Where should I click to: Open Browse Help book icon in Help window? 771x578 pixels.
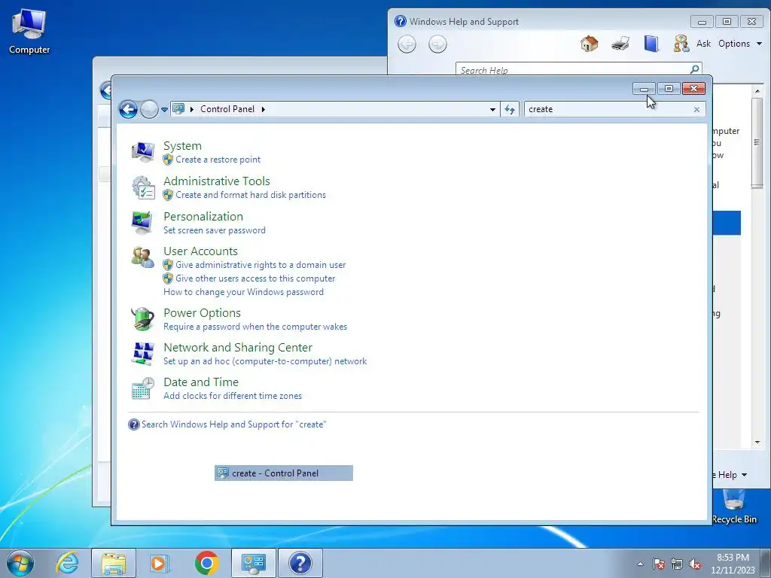(x=651, y=44)
